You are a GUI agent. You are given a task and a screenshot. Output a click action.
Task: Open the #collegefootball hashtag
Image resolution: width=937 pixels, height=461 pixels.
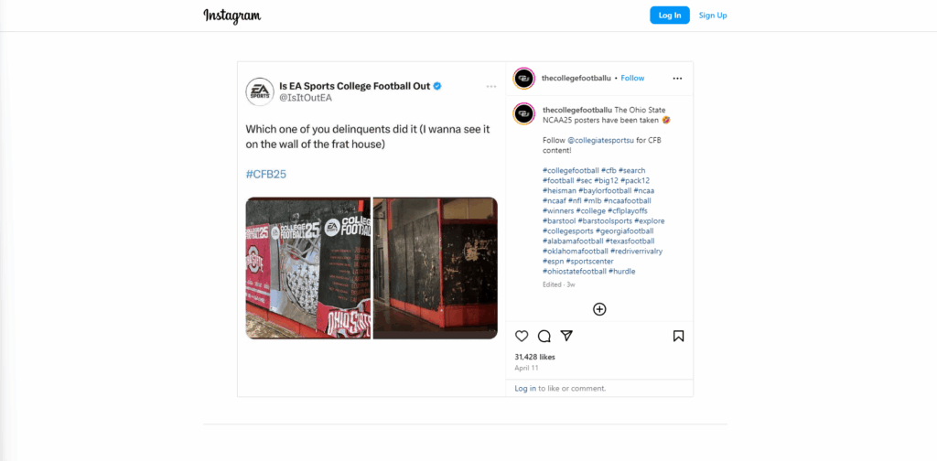571,171
